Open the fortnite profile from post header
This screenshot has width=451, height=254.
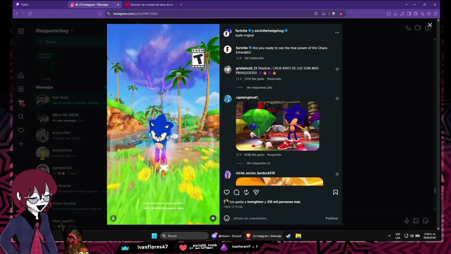(x=241, y=31)
